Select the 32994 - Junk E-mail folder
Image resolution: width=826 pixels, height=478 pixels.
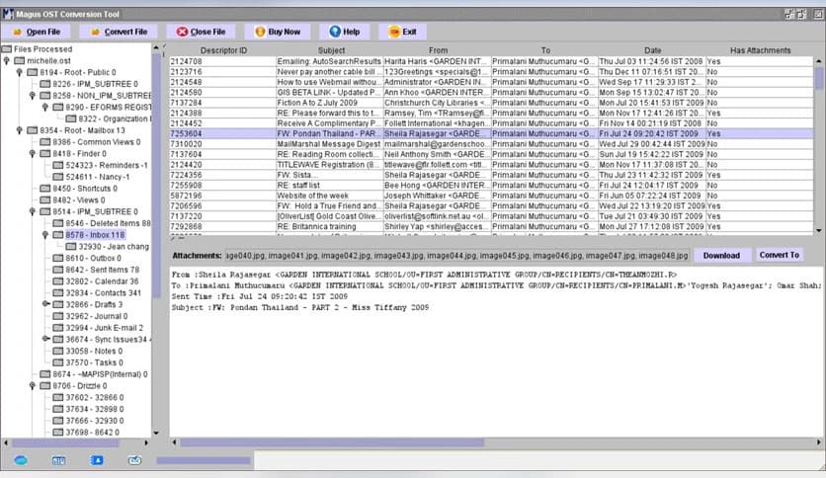pyautogui.click(x=105, y=328)
